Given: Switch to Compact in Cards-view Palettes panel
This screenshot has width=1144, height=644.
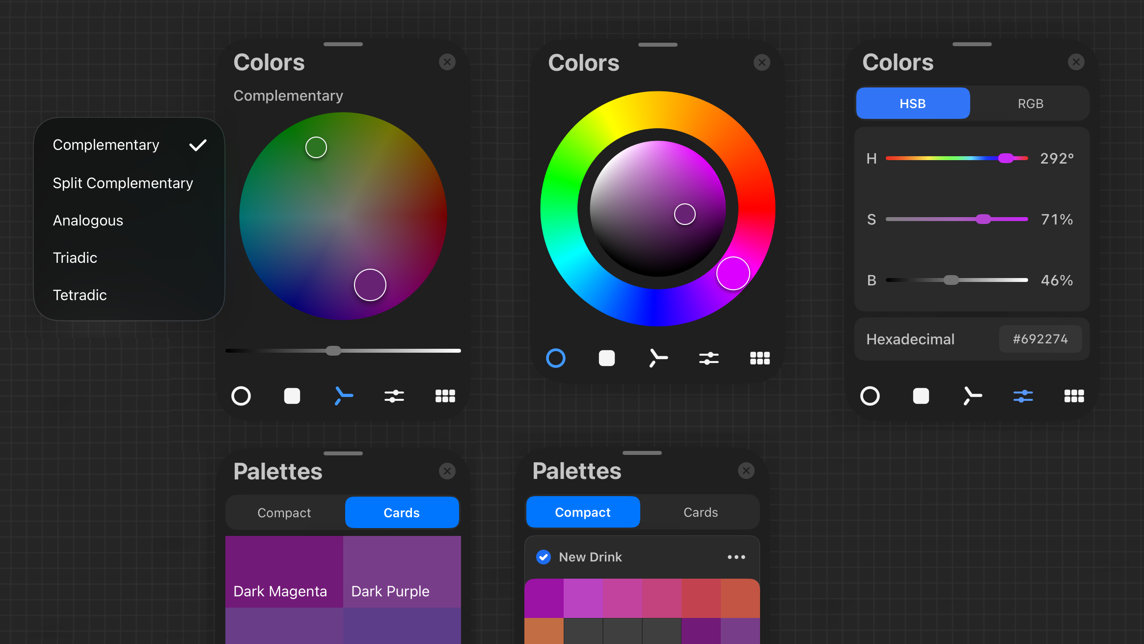Looking at the screenshot, I should point(284,513).
